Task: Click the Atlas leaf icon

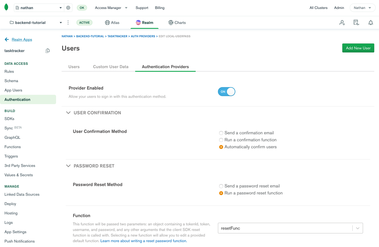Action: [x=107, y=22]
